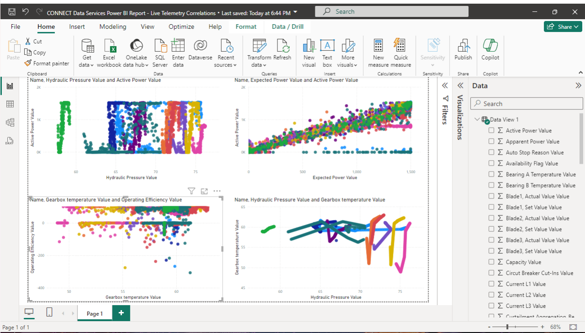
Task: Open Excel workbook data source
Action: click(109, 53)
